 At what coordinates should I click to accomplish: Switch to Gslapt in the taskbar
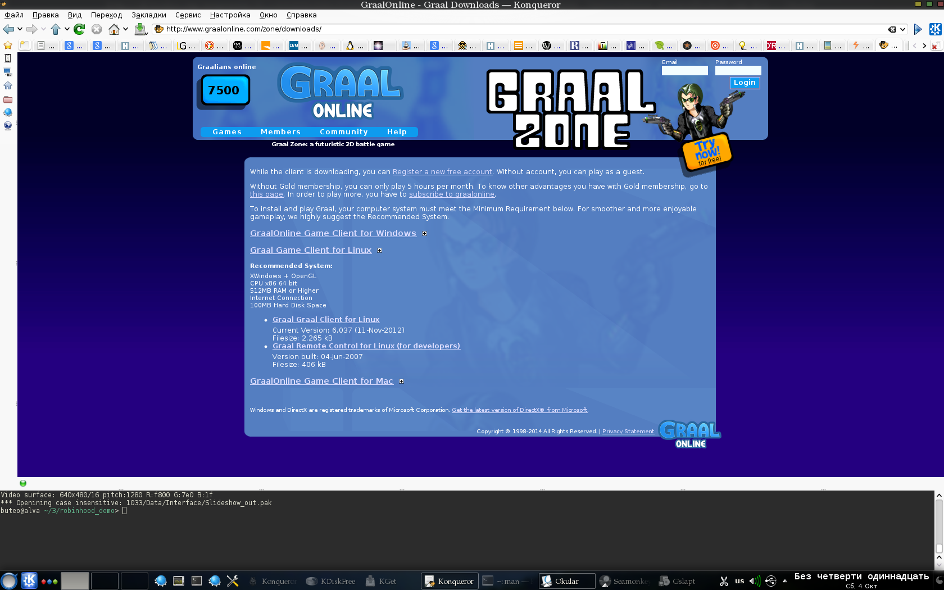coord(677,581)
